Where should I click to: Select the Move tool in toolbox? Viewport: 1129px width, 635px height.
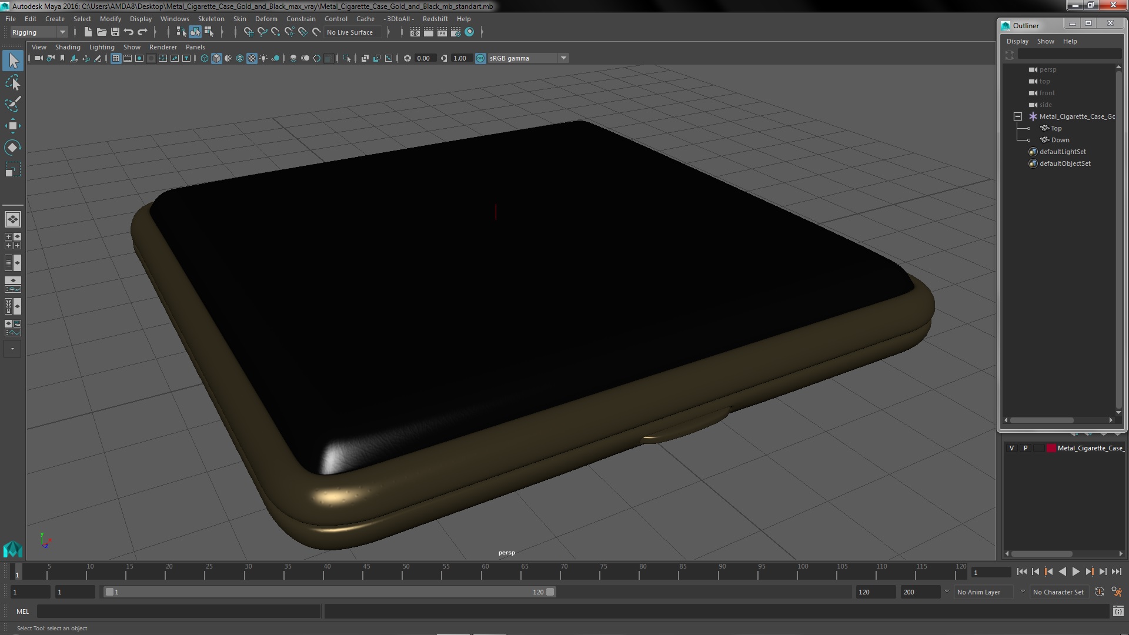tap(12, 126)
